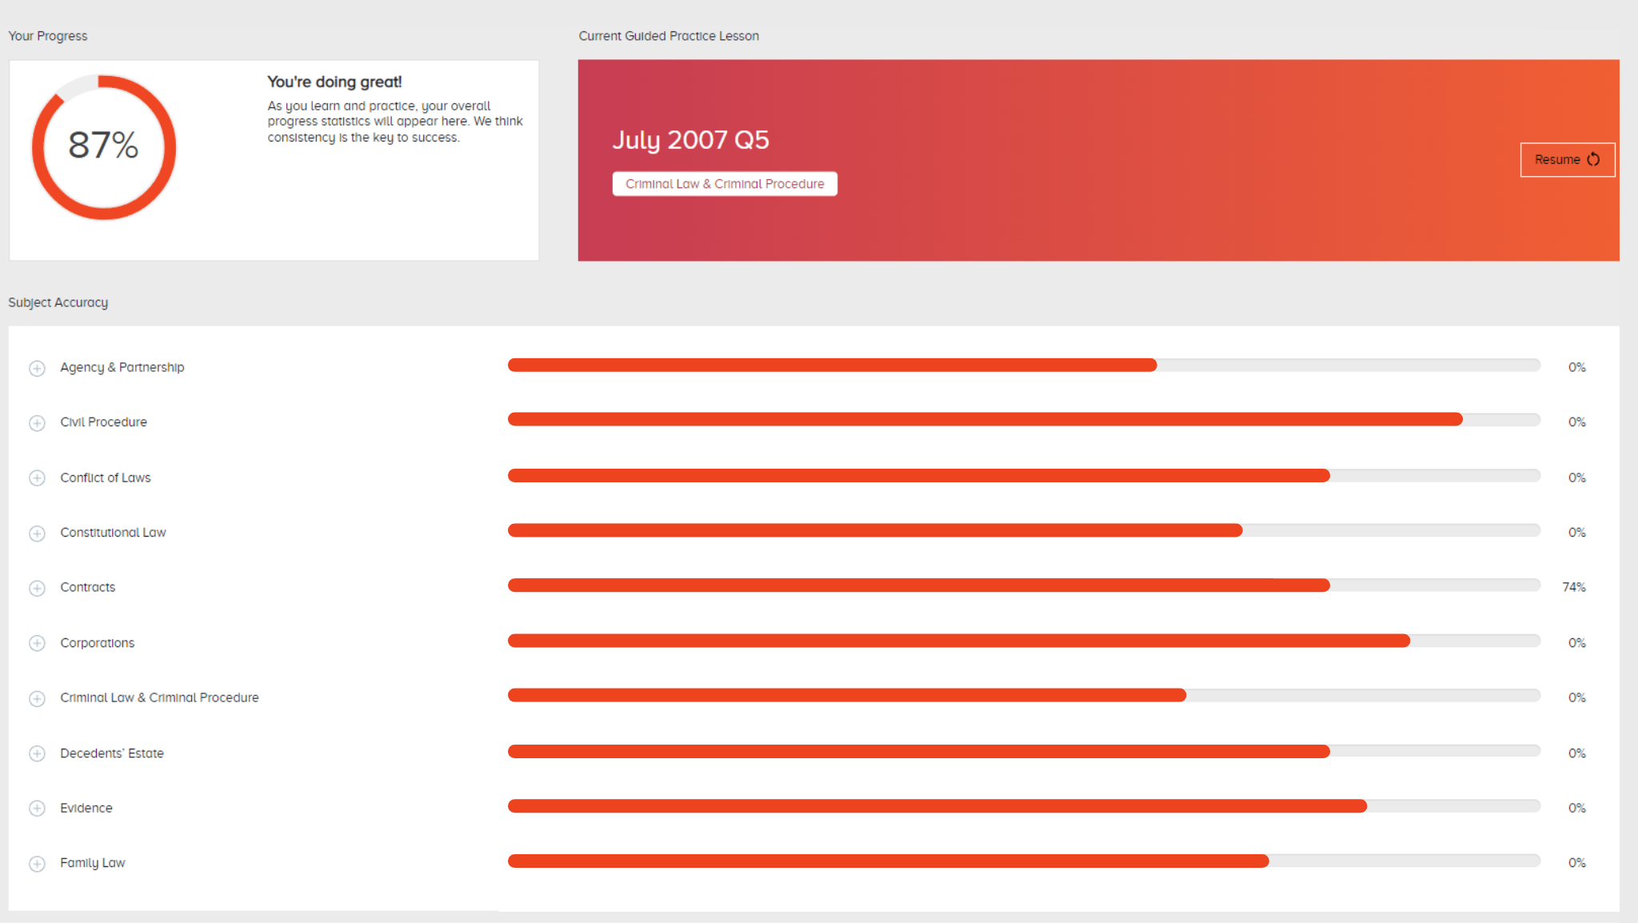Click the plus icon beside Constitutional Law
Image resolution: width=1638 pixels, height=923 pixels.
pos(37,533)
